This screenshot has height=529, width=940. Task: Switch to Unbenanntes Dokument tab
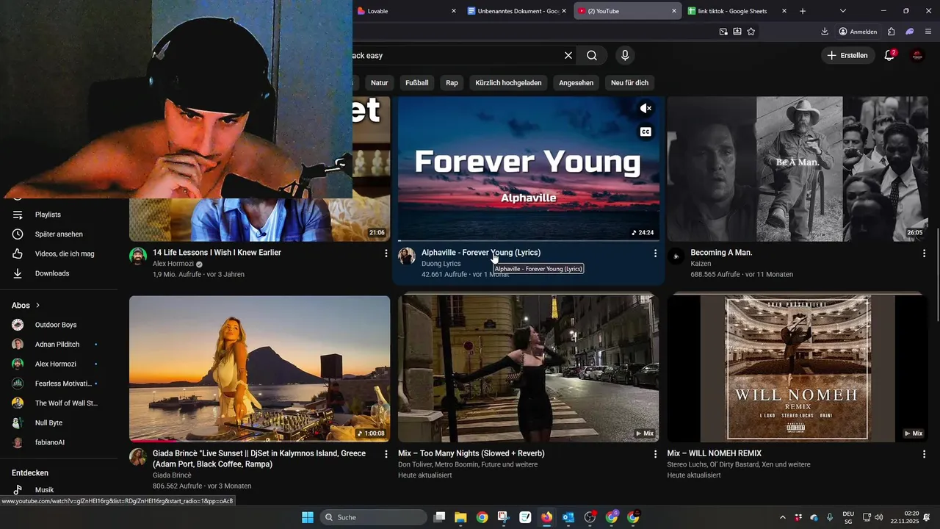(x=517, y=11)
